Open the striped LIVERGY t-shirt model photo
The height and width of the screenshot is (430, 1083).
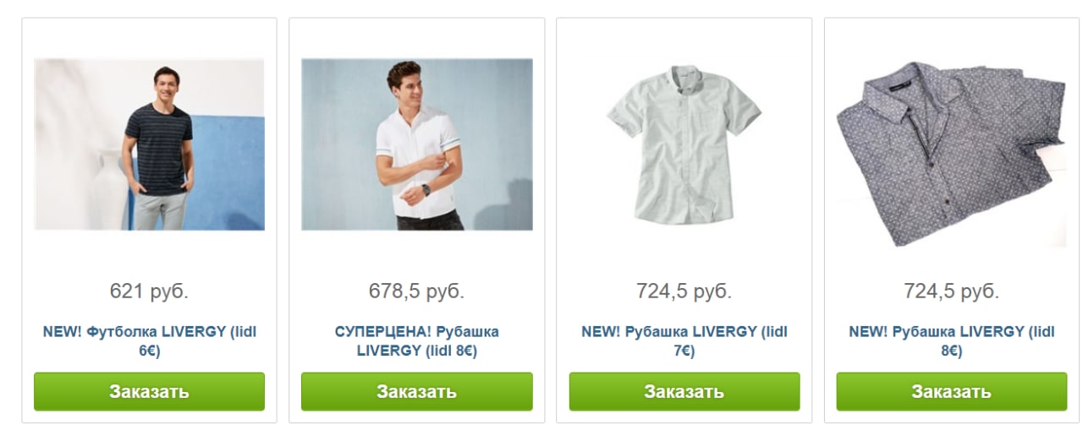pyautogui.click(x=149, y=144)
